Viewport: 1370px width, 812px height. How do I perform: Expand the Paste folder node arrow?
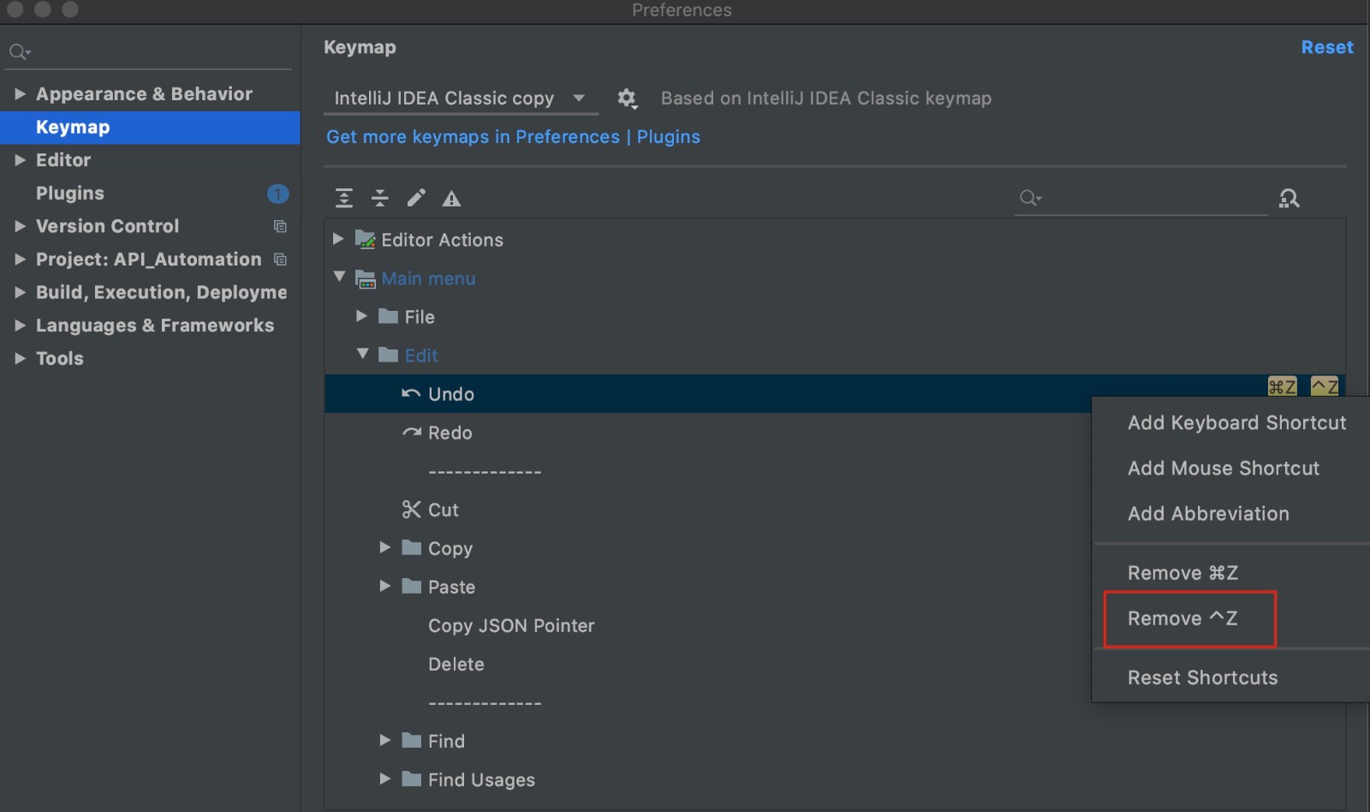[x=384, y=586]
